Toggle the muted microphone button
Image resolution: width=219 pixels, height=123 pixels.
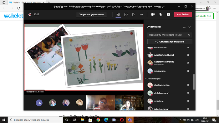pyautogui.click(x=160, y=14)
